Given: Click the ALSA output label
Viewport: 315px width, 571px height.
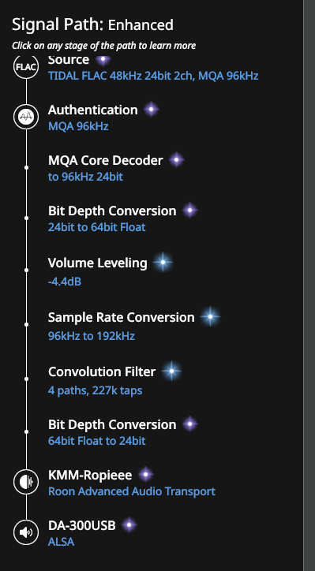Looking at the screenshot, I should coord(62,542).
